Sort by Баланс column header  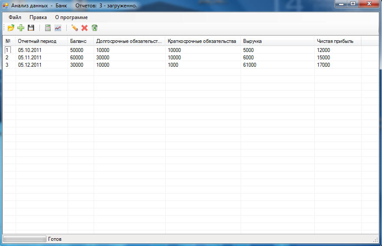point(81,41)
